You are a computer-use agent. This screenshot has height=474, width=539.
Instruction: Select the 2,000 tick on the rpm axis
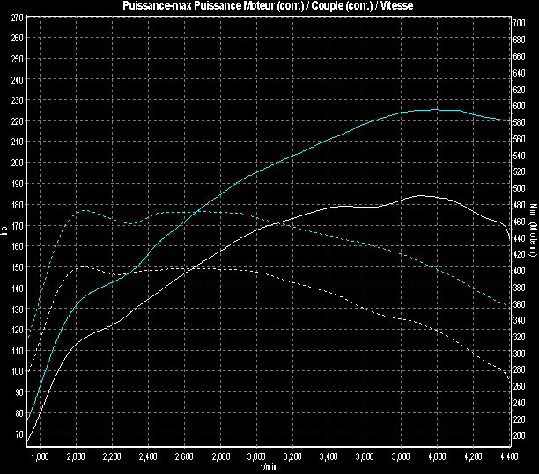tap(76, 458)
